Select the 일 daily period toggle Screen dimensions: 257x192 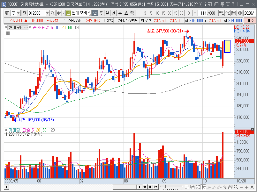tap(95, 13)
